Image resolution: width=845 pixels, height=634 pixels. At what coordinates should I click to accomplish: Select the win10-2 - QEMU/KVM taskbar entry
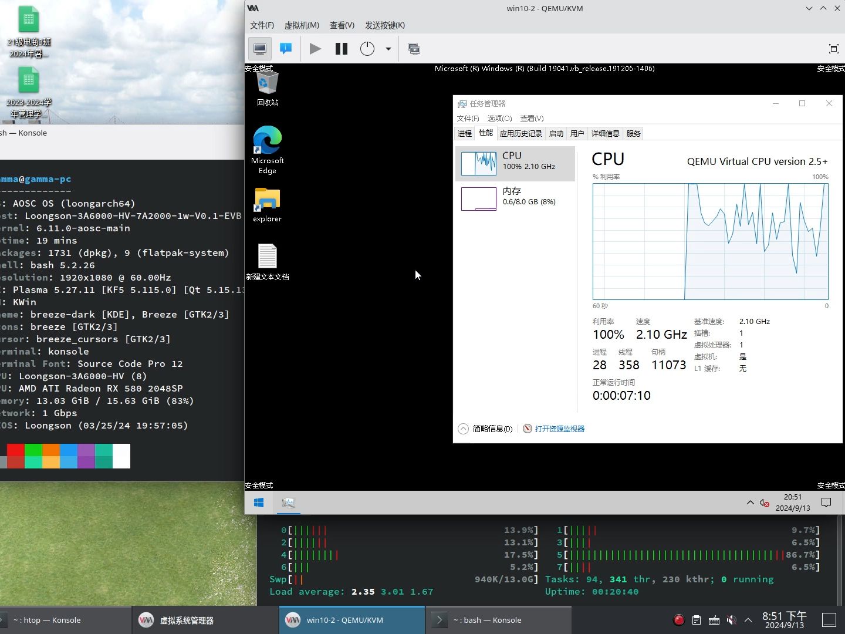(352, 620)
